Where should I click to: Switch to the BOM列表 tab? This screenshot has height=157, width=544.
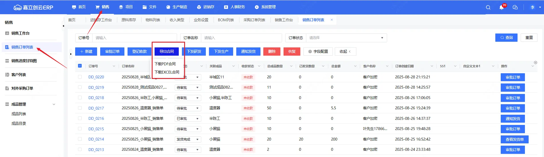[226, 20]
